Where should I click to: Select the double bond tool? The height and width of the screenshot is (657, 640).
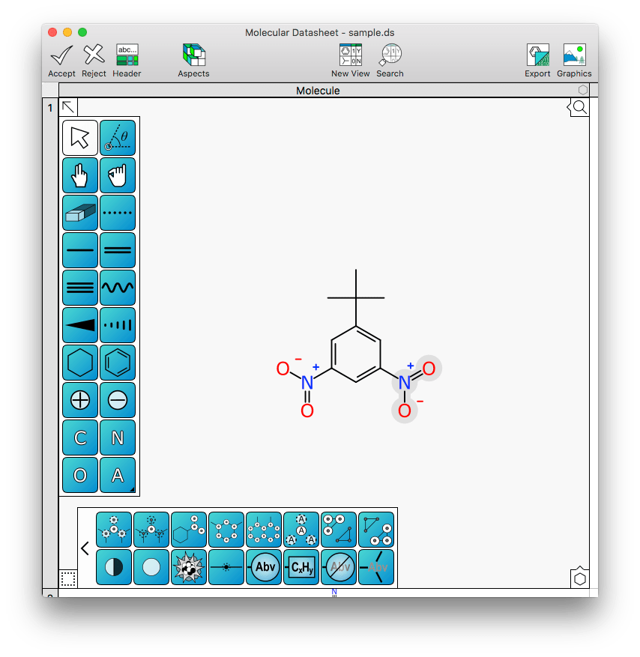(118, 250)
